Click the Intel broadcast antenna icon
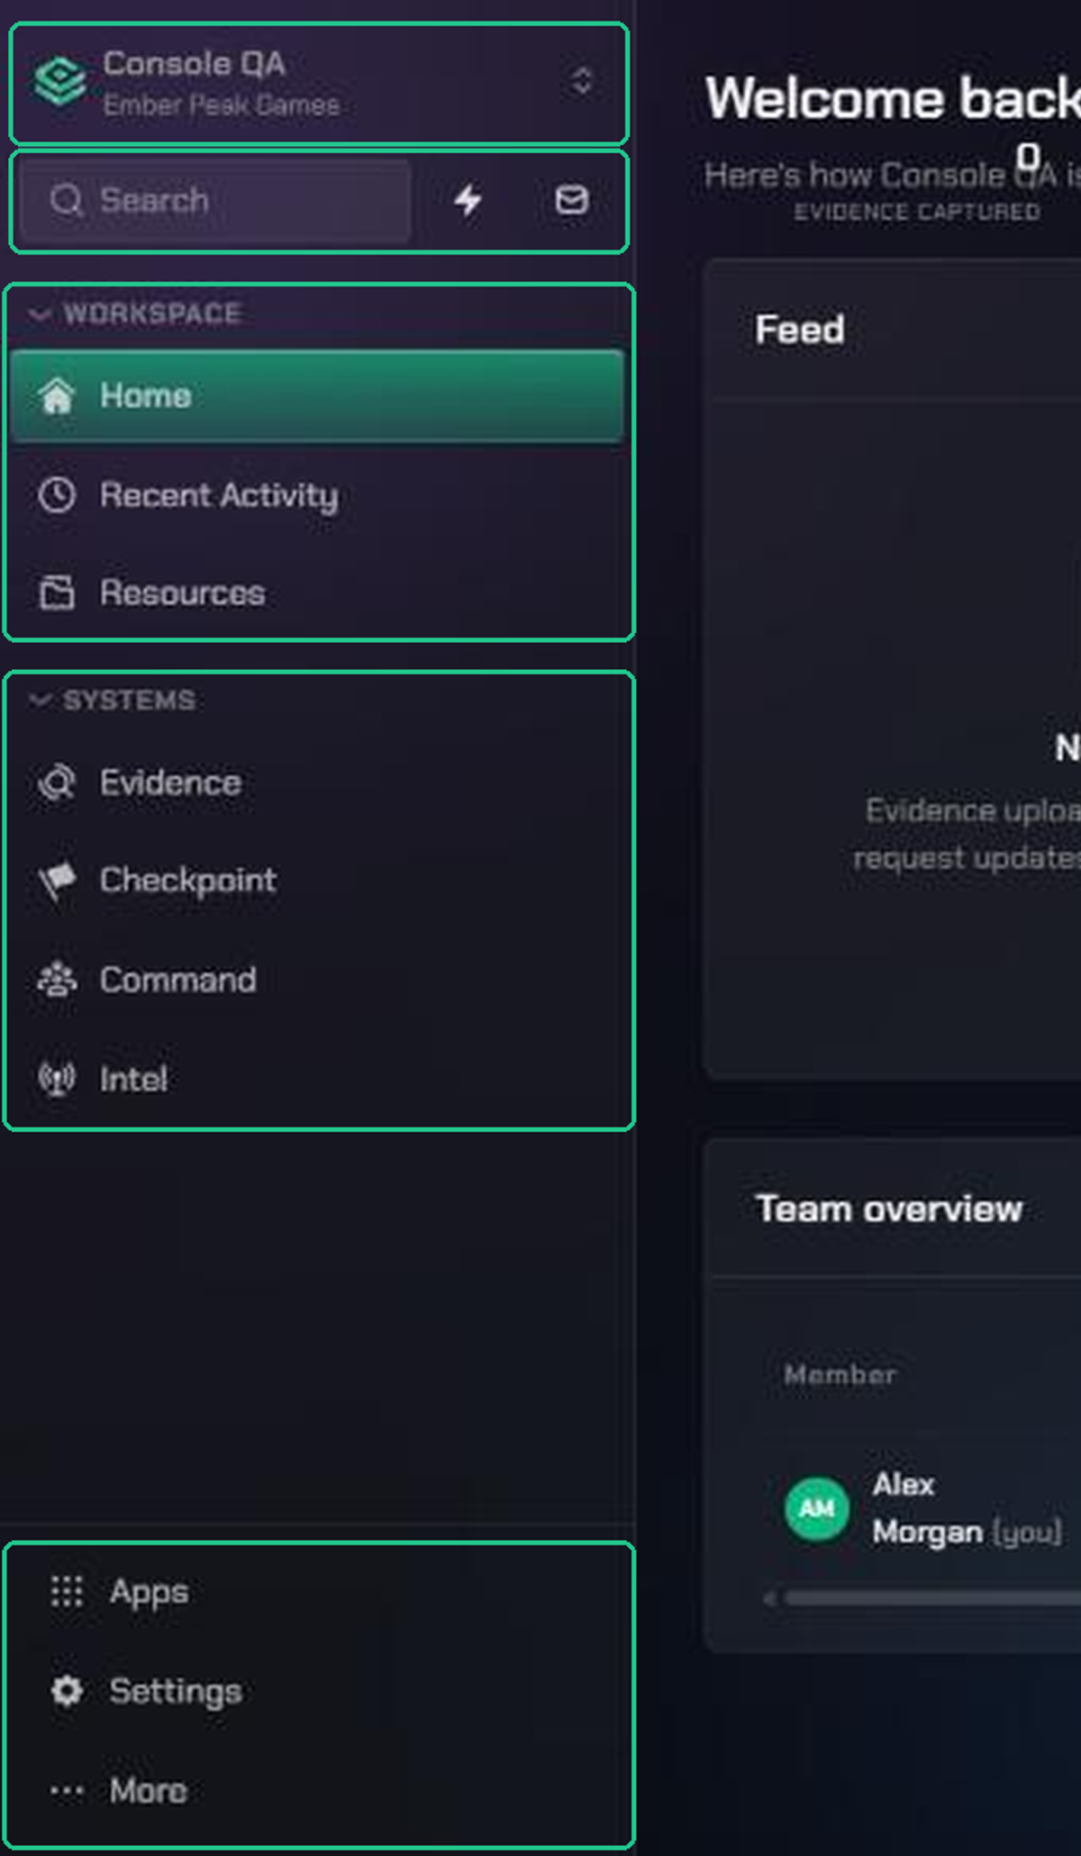Image resolution: width=1081 pixels, height=1856 pixels. 57,1079
